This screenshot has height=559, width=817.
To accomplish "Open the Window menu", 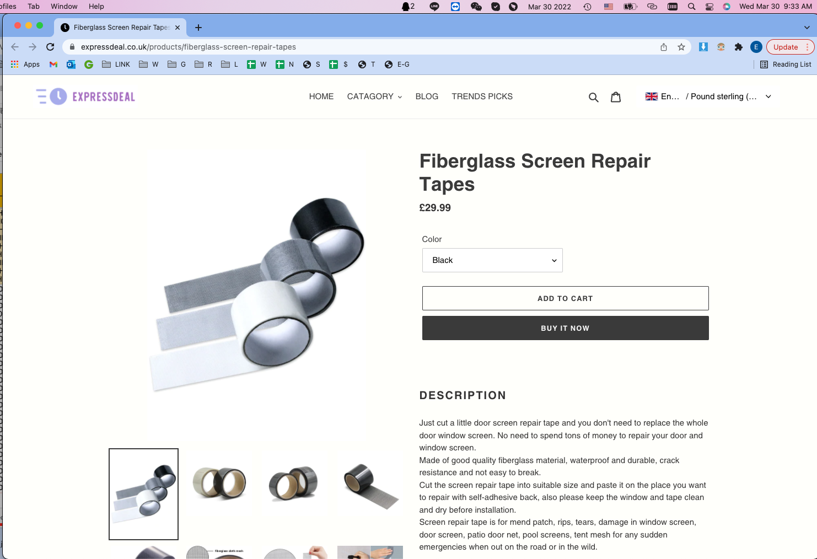I will (x=64, y=7).
